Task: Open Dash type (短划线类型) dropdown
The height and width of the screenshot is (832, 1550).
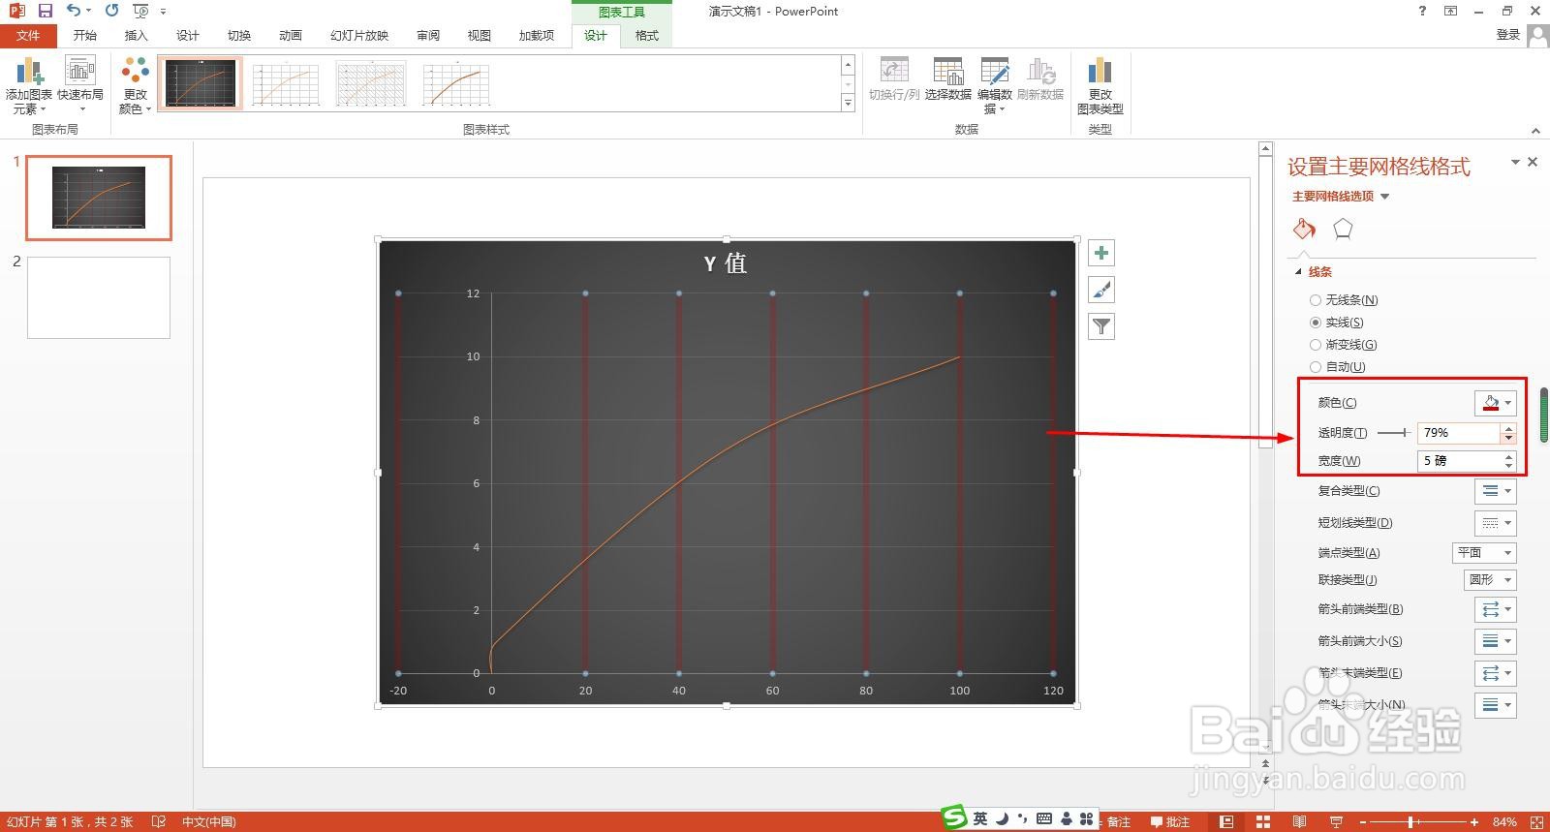Action: pyautogui.click(x=1496, y=523)
